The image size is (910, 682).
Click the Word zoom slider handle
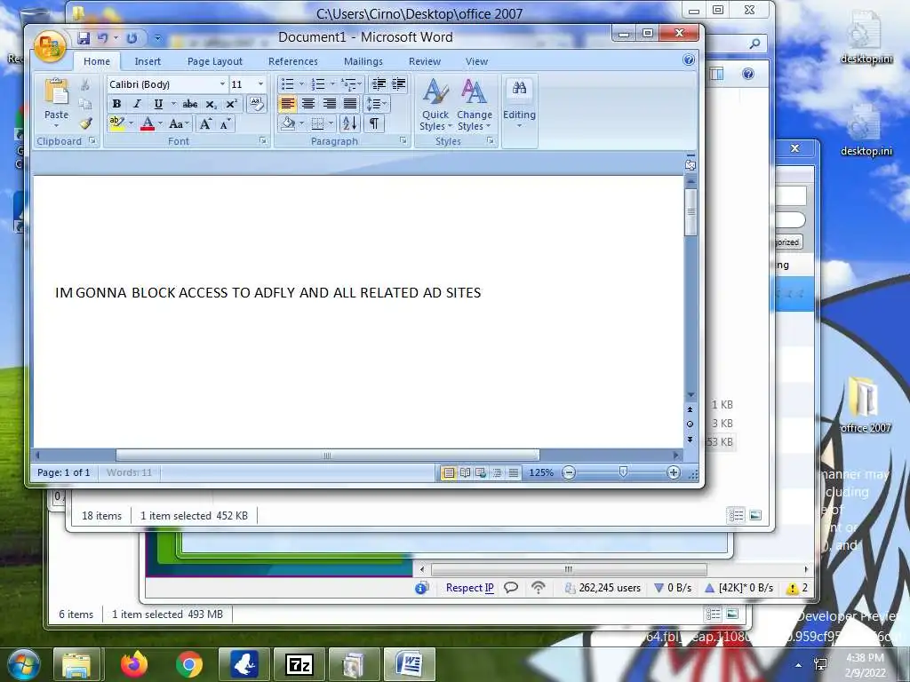tap(623, 472)
